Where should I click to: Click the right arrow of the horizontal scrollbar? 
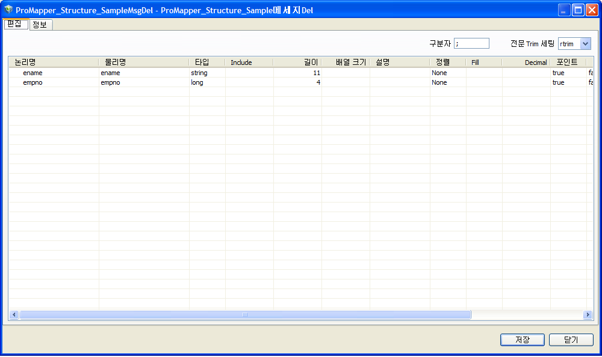589,314
